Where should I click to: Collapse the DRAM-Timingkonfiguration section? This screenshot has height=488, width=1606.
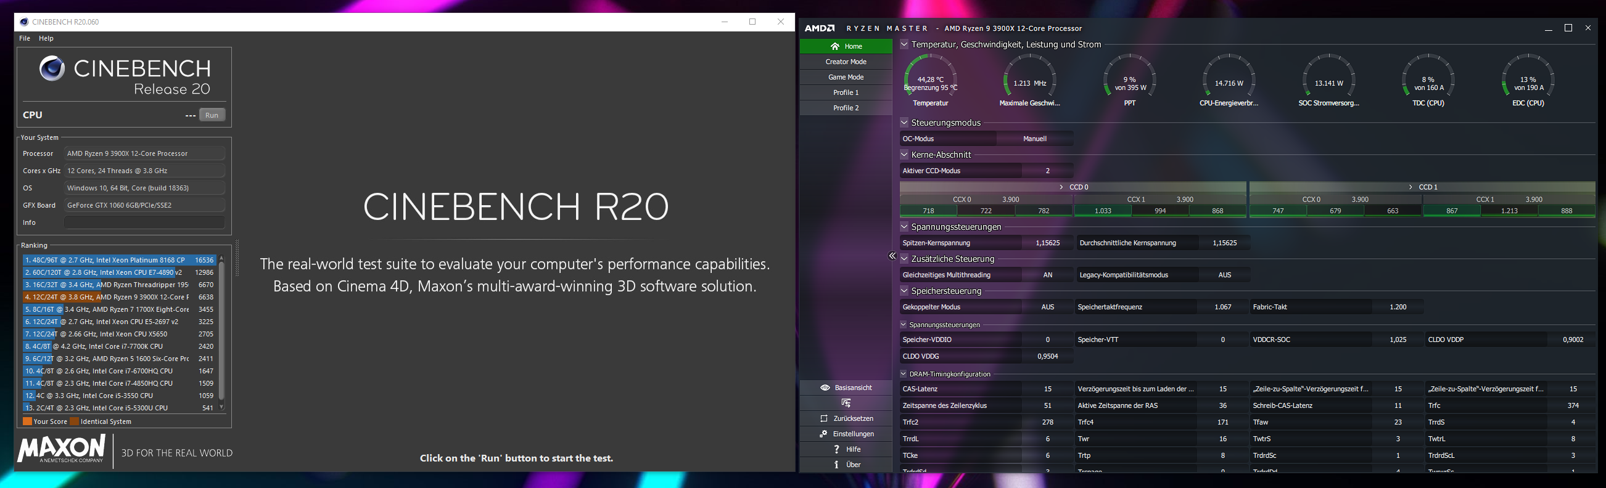coord(904,374)
